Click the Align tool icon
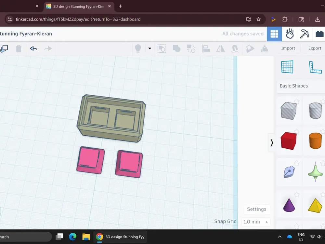The height and width of the screenshot is (244, 325). click(x=206, y=48)
